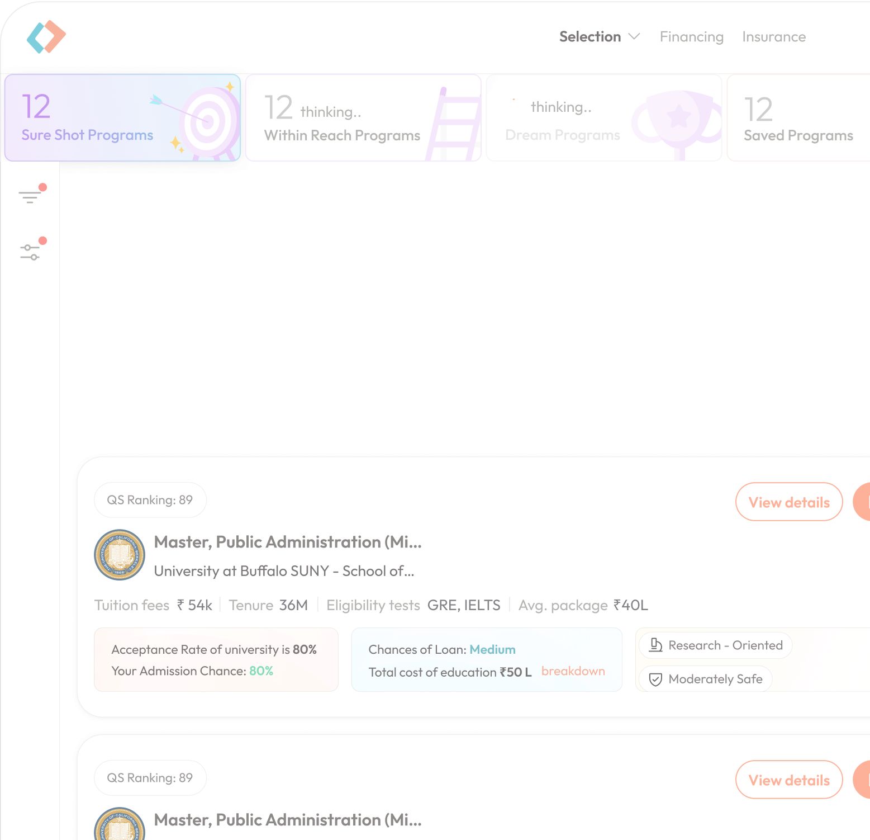Select the Within Reach Programs tab

363,118
